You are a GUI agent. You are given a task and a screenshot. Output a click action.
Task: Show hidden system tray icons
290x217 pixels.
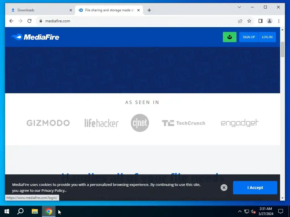click(240, 211)
